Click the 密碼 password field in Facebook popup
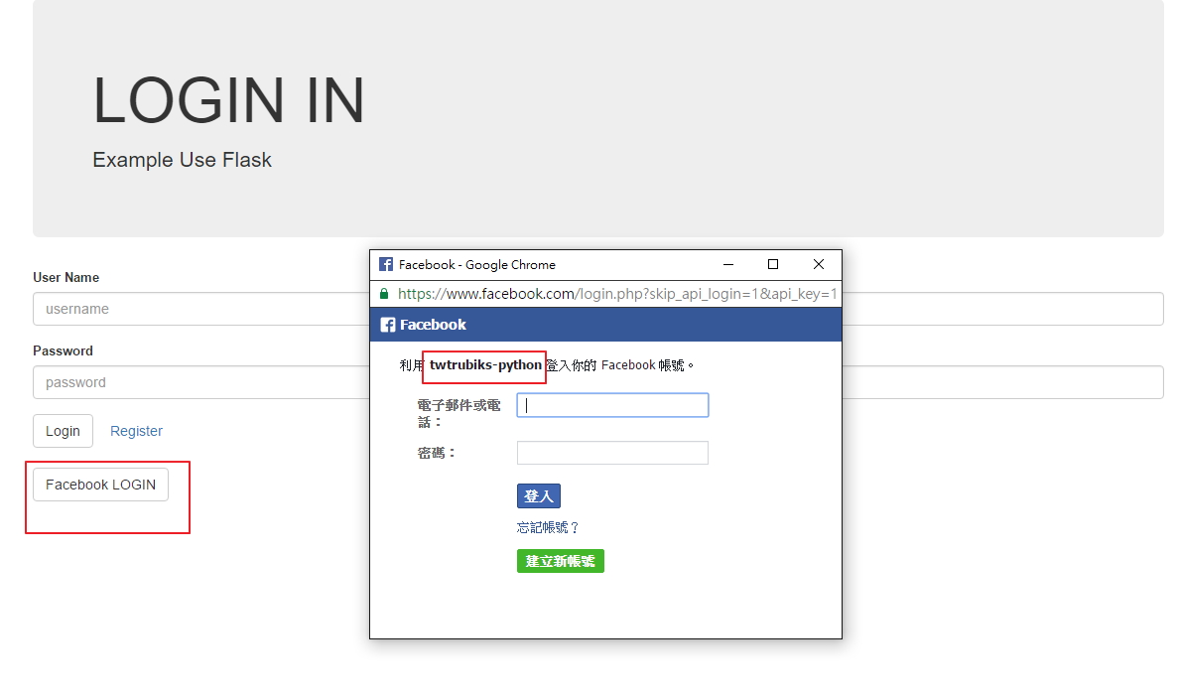This screenshot has width=1178, height=697. (613, 453)
